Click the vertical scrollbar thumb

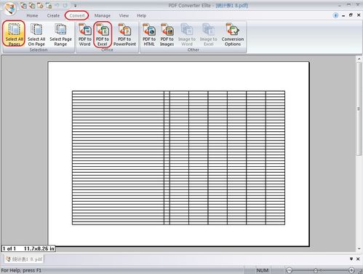tap(359, 109)
